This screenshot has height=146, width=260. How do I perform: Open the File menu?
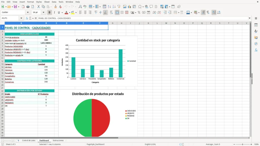pos(3,2)
